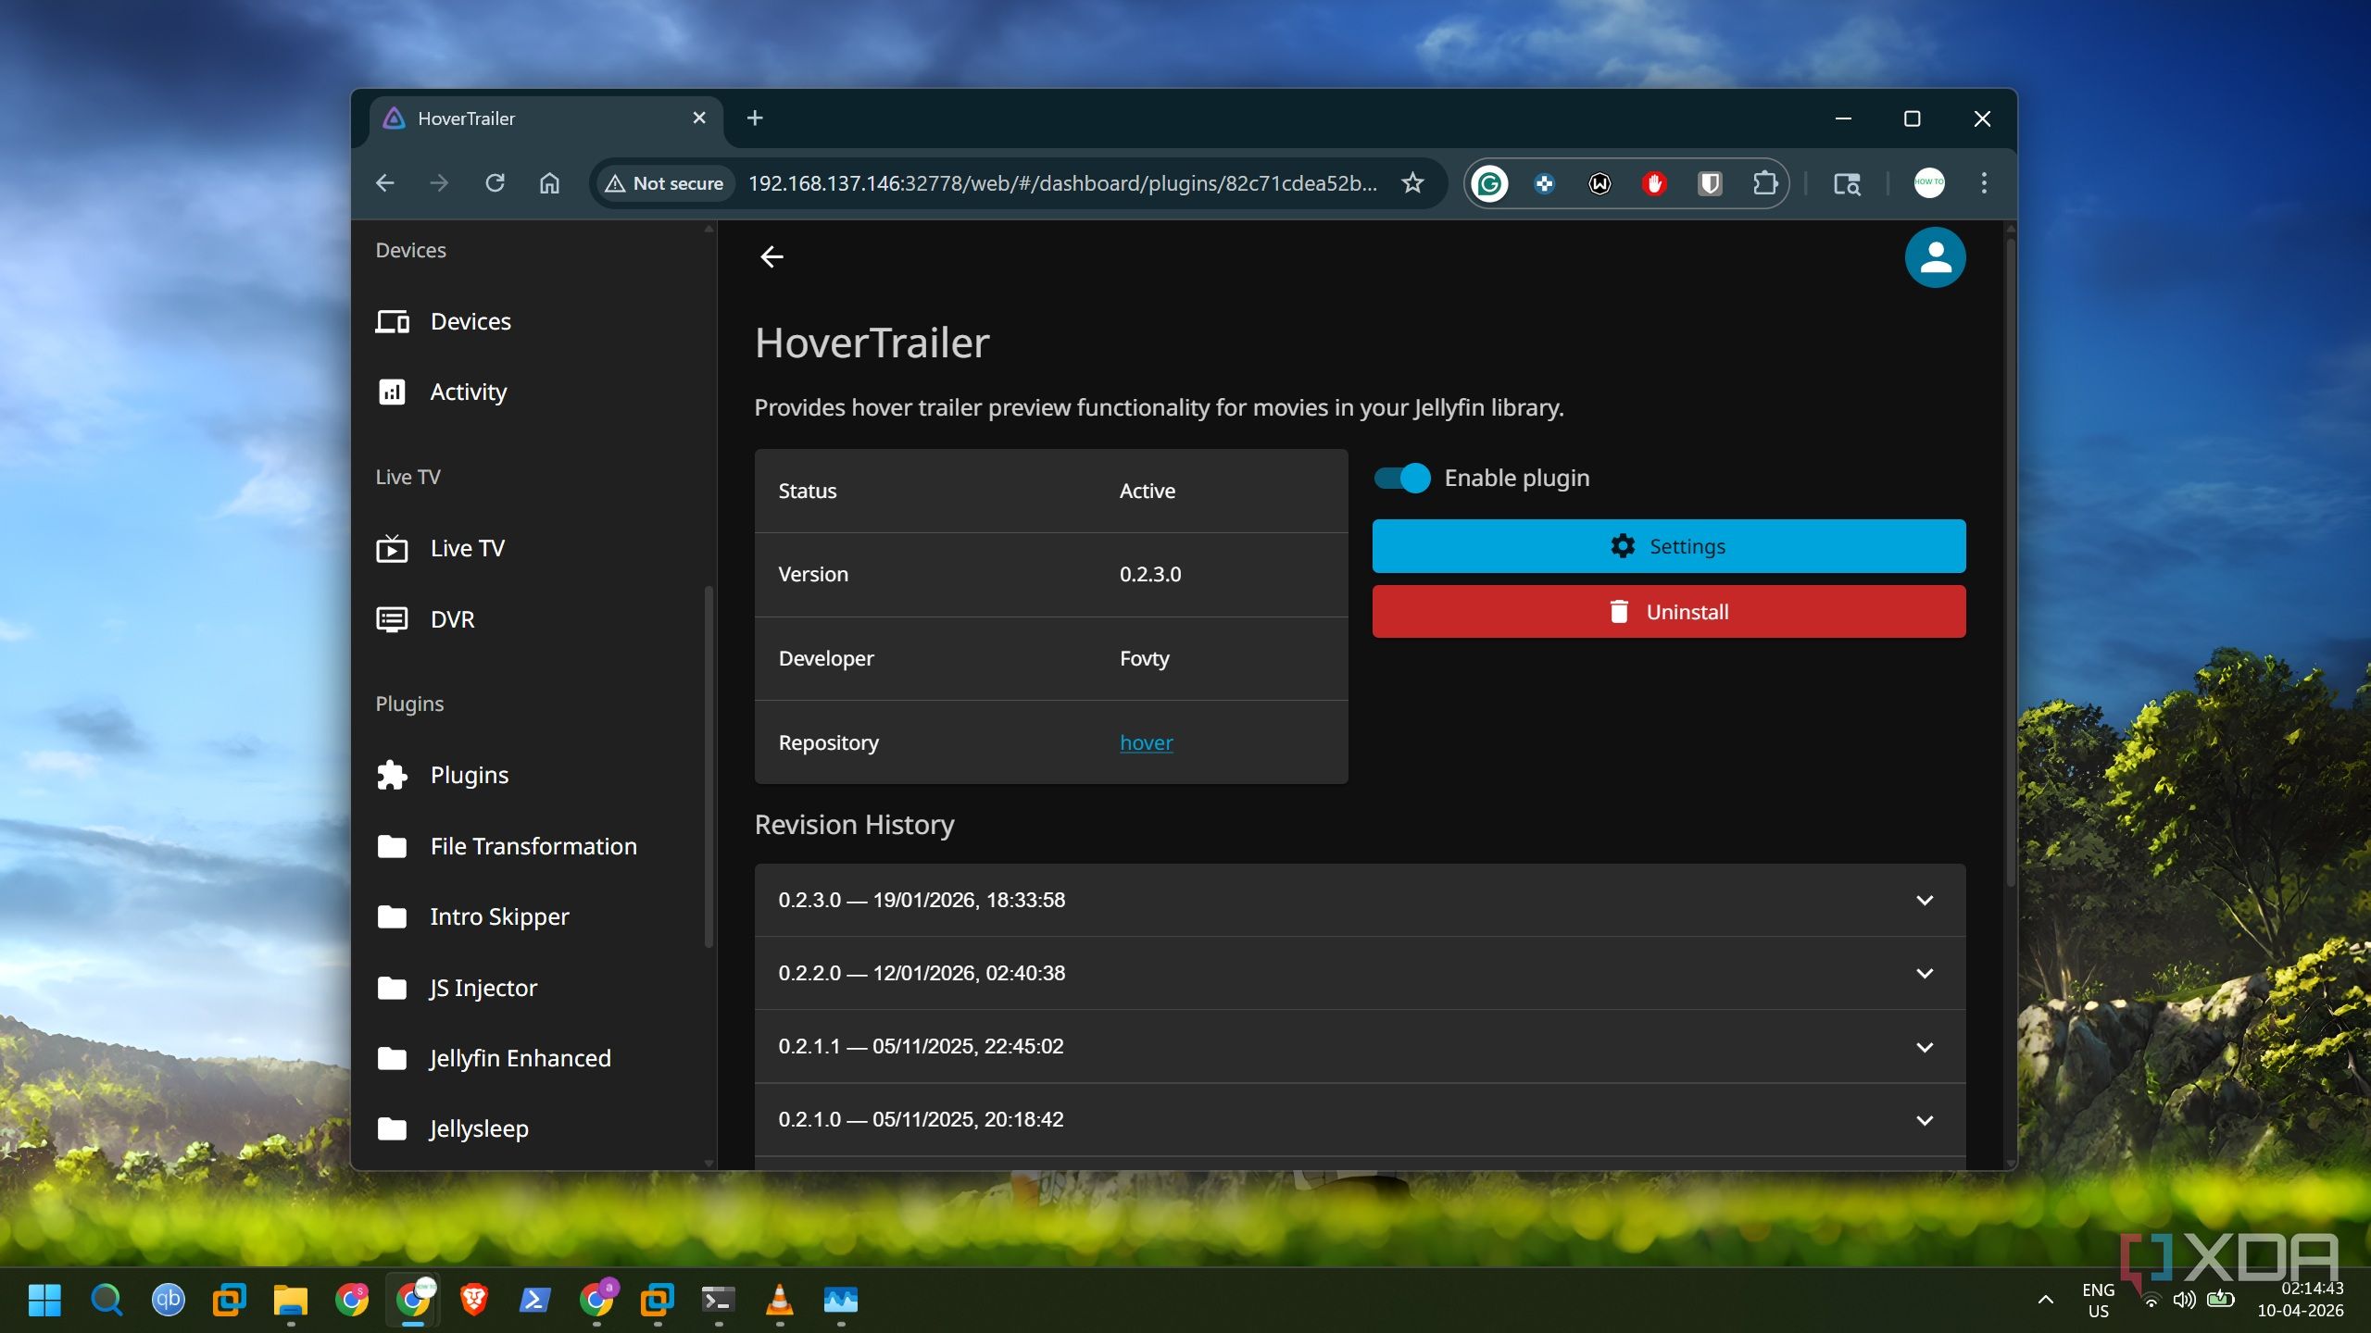
Task: Open DVR in the sidebar
Action: pos(534,619)
